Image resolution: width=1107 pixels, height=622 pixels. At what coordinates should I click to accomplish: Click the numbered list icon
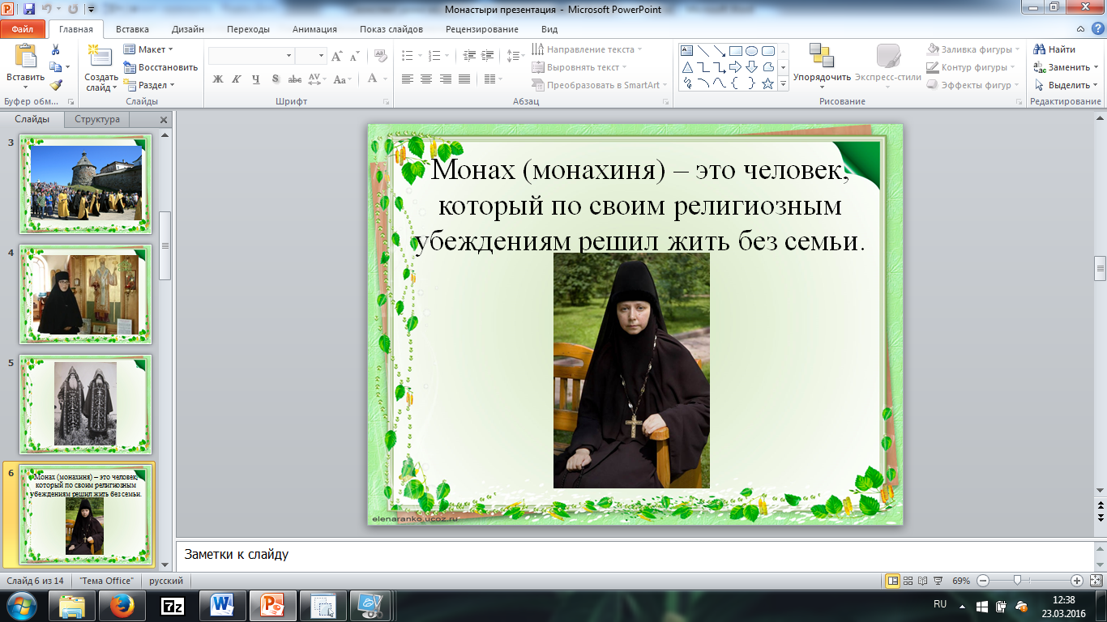(435, 56)
